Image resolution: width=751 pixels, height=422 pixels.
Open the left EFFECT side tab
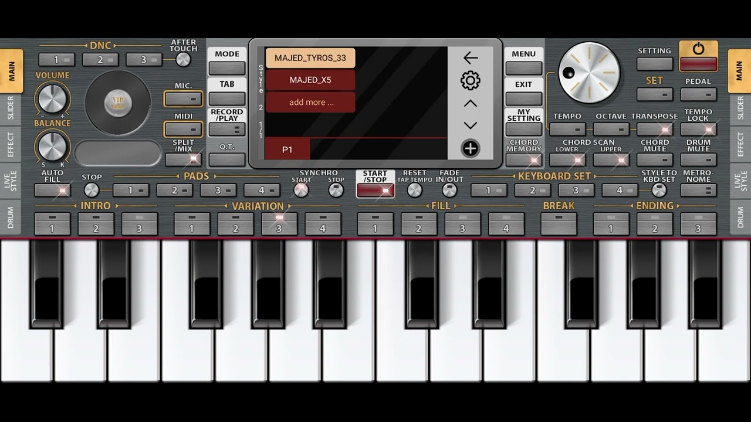11,144
